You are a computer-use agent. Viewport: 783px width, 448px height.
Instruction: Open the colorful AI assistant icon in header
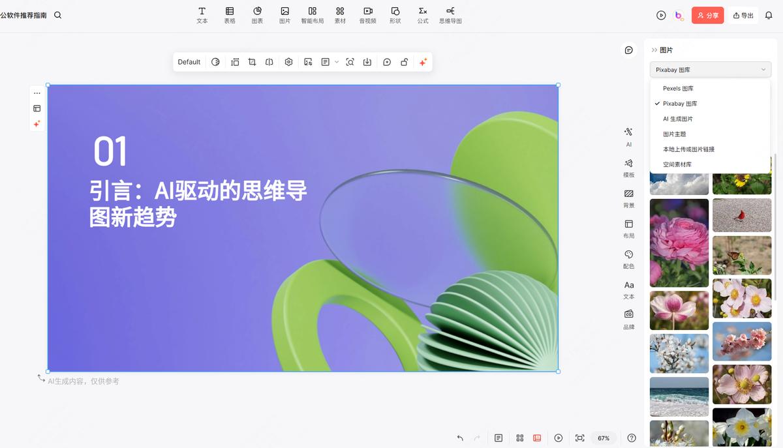pyautogui.click(x=679, y=15)
